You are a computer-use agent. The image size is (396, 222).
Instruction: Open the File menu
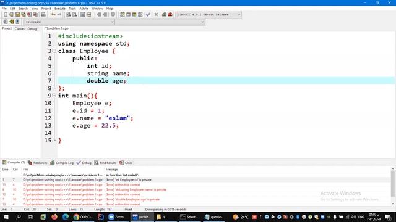(x=4, y=8)
